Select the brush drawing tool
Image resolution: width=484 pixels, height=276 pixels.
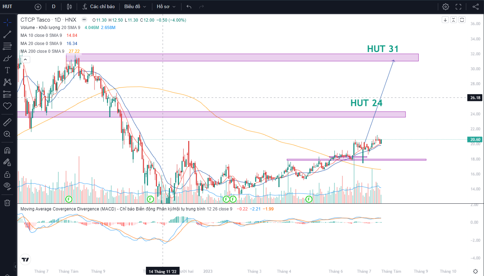pos(7,58)
